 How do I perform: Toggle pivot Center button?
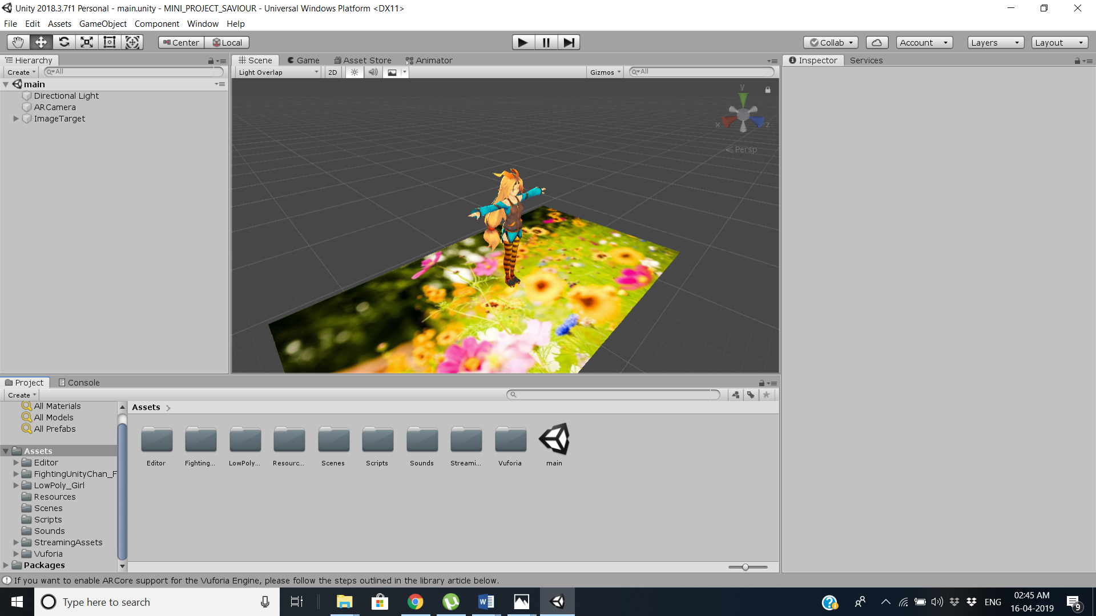(181, 42)
